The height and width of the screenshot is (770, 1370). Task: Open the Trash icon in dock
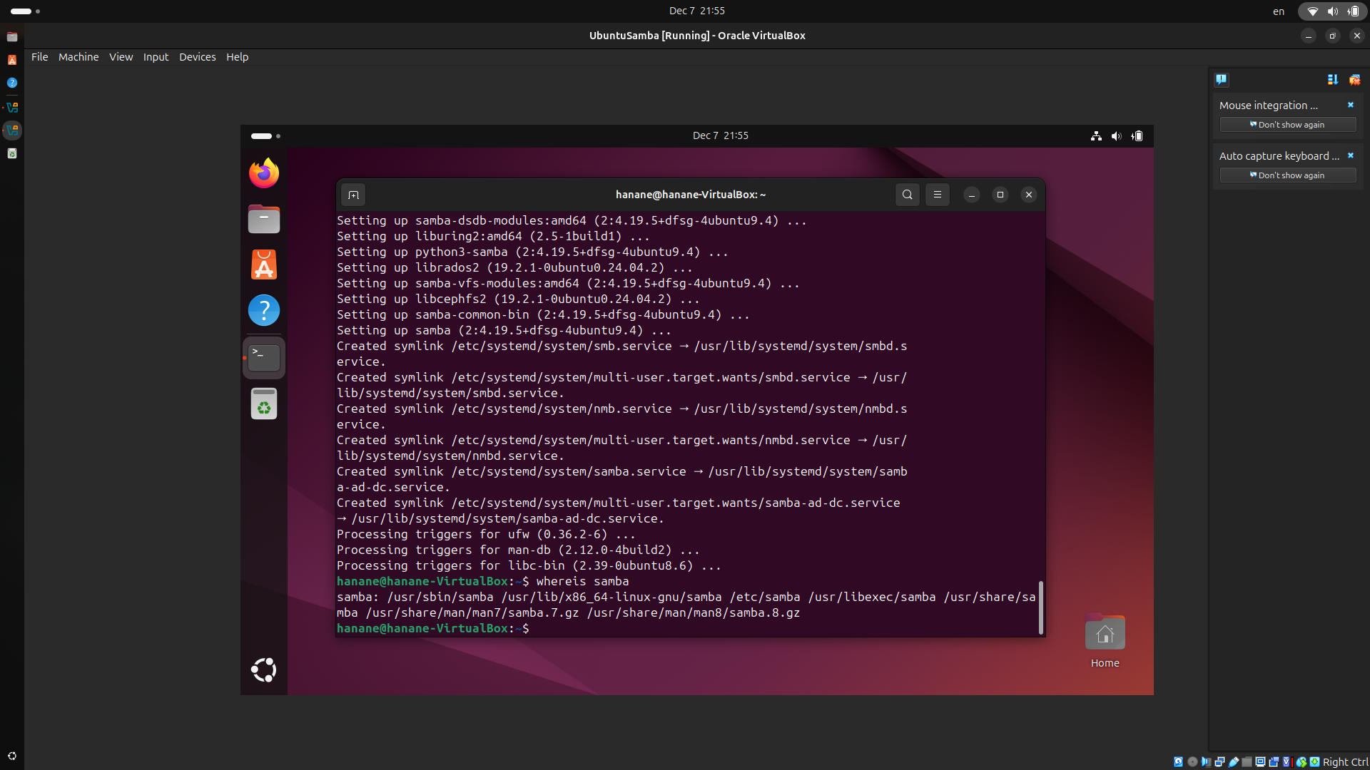(x=264, y=404)
